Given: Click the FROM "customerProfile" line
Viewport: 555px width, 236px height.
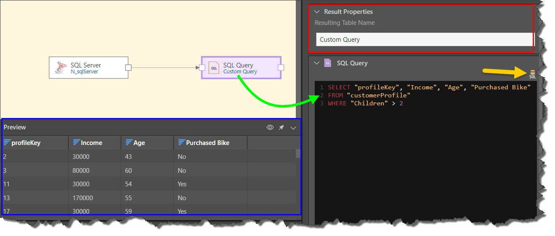Looking at the screenshot, I should pyautogui.click(x=369, y=95).
